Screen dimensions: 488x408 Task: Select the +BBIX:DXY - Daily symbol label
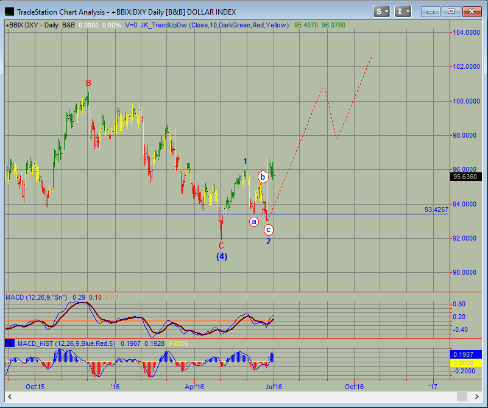[32, 25]
